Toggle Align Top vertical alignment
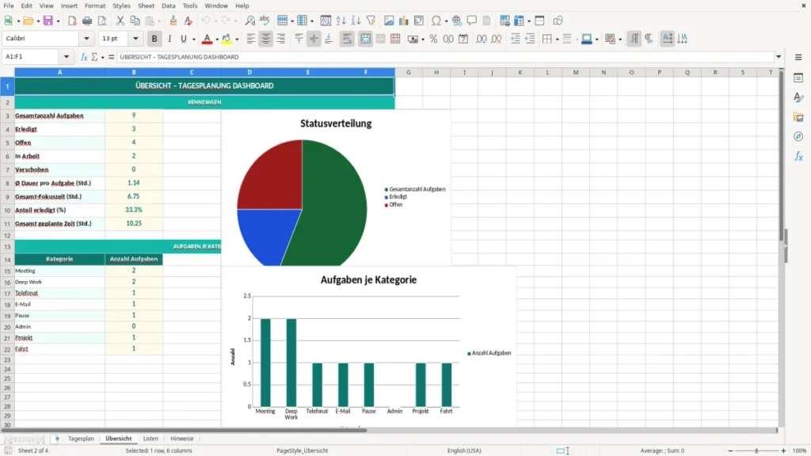 [x=299, y=39]
